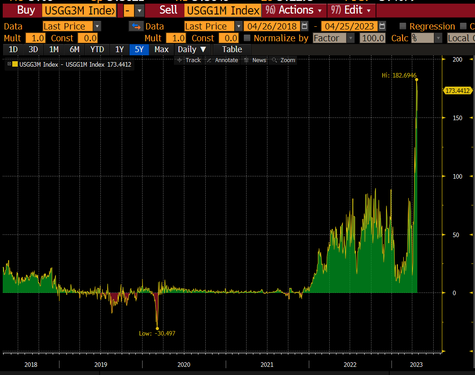Tick the checkbox right of Regression
Screen dimensions: 475x375
point(463,26)
